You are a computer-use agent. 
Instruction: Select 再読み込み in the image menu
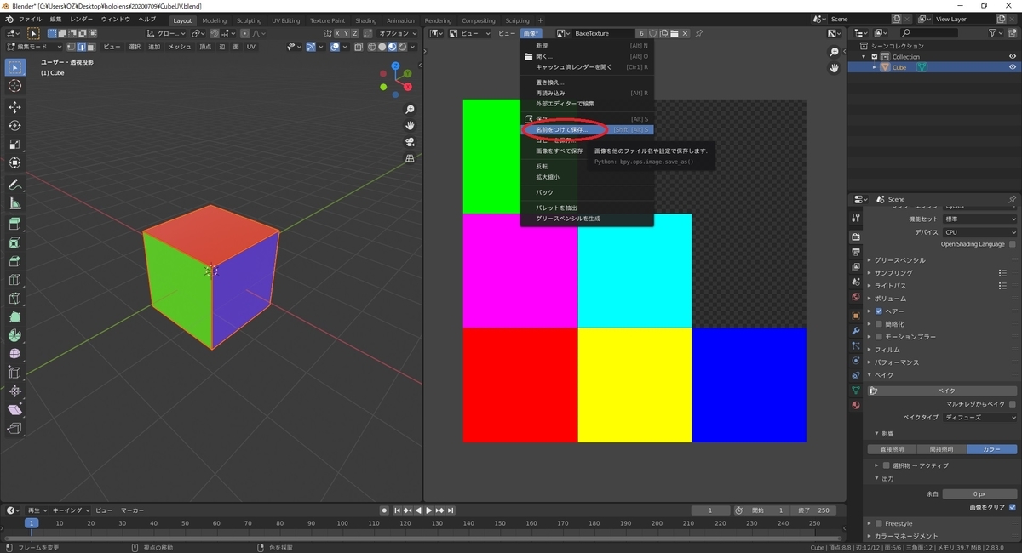(587, 93)
